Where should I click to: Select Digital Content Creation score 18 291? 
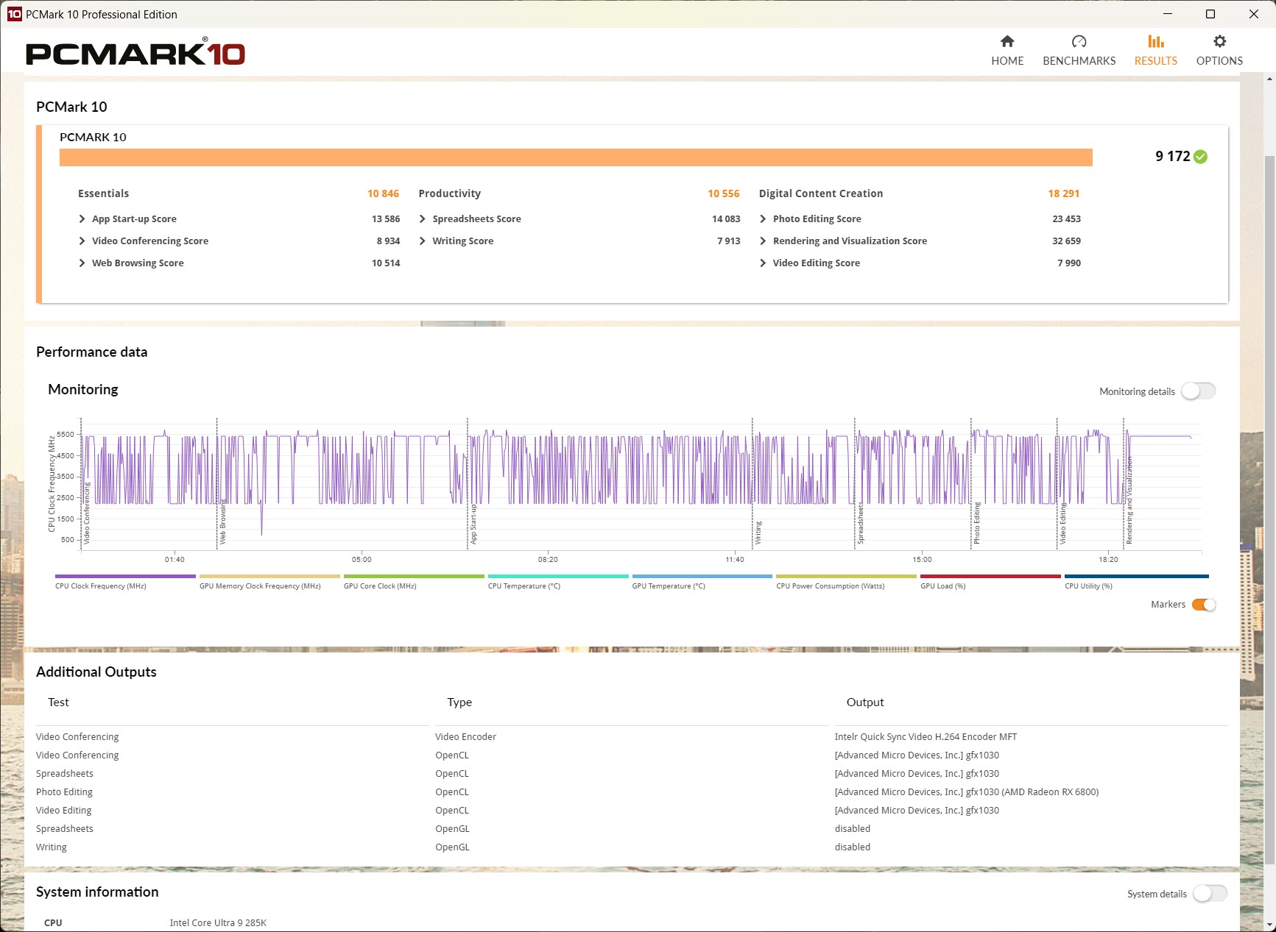[x=1064, y=193]
